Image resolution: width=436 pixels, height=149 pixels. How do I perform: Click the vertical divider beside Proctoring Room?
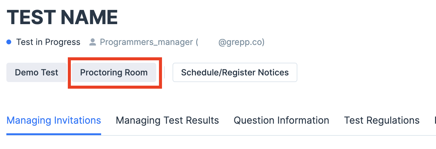pyautogui.click(x=164, y=72)
